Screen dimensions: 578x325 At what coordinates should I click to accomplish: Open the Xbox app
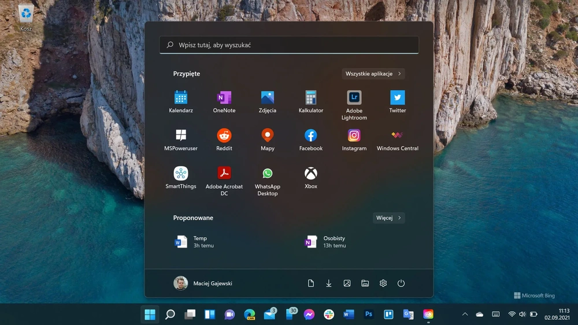tap(311, 178)
